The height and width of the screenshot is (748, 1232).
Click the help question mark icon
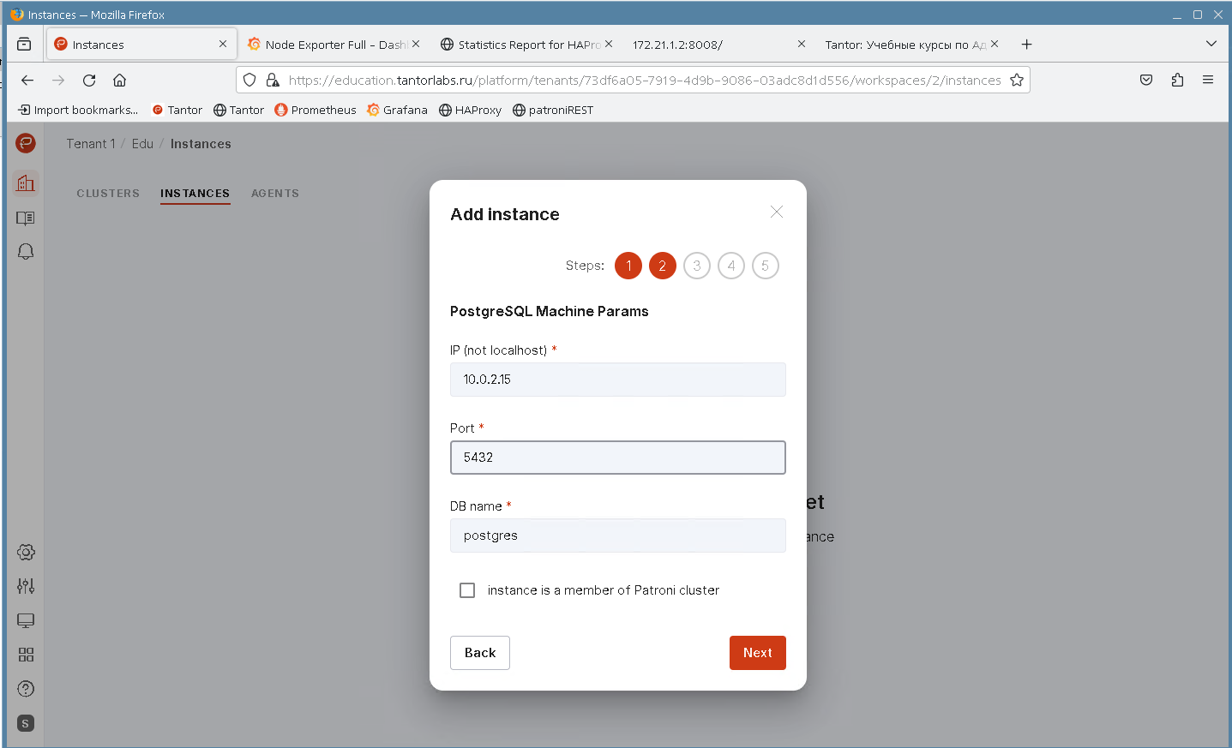click(x=26, y=689)
